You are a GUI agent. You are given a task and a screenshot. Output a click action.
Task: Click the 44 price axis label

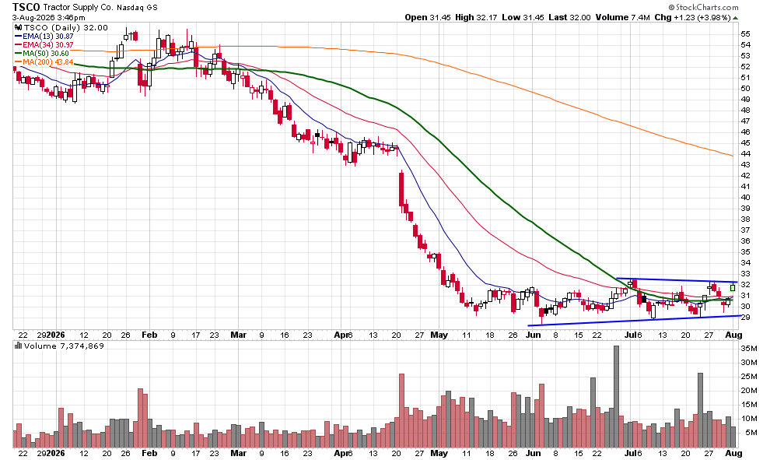[745, 154]
